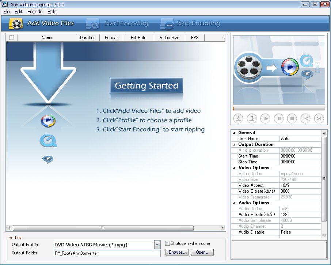
Task: Change the Video Aspect value 16/9
Action: (300, 185)
